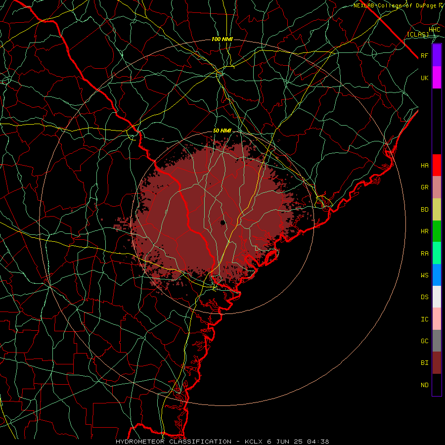Click the HA red legend swatch

click(437, 165)
